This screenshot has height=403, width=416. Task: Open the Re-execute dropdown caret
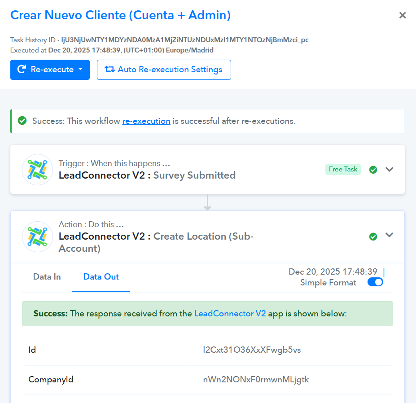(81, 70)
